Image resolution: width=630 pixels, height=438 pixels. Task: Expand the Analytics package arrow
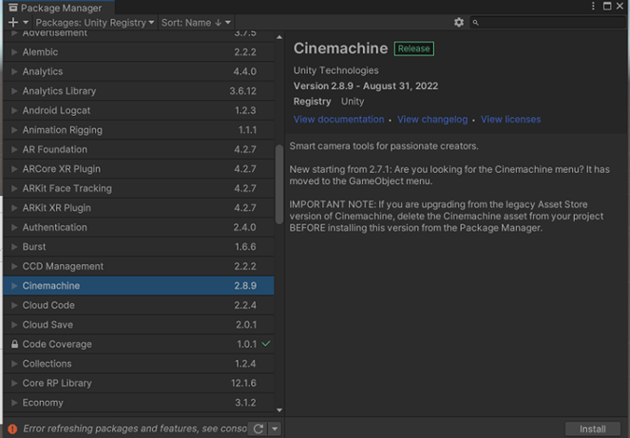[x=14, y=71]
